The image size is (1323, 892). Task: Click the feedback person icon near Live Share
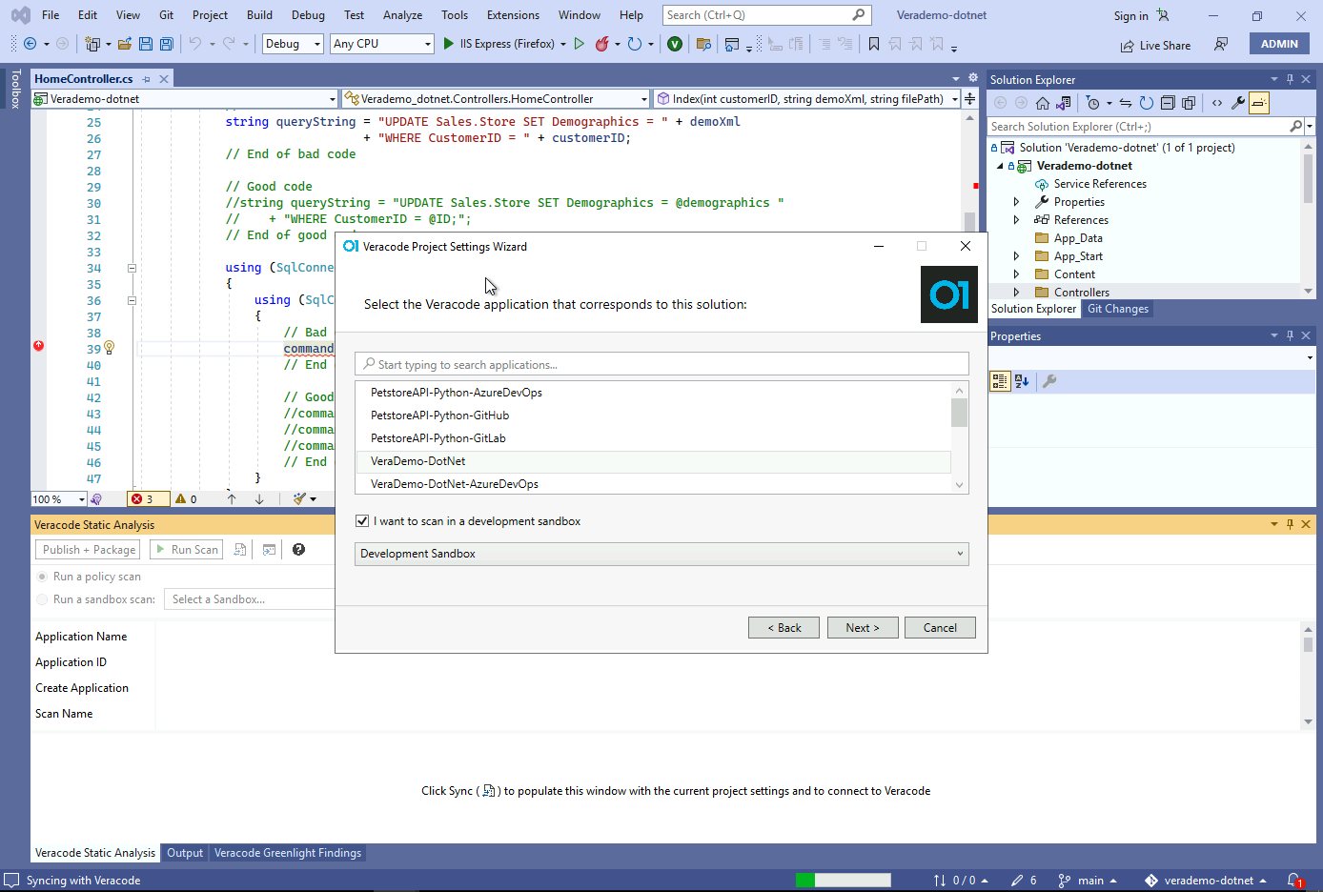(x=1221, y=45)
